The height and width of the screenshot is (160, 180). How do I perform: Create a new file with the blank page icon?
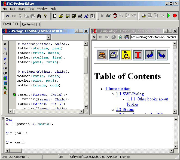(x=55, y=16)
